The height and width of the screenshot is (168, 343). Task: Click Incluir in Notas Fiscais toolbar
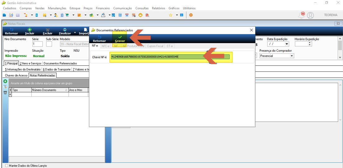pyautogui.click(x=30, y=31)
